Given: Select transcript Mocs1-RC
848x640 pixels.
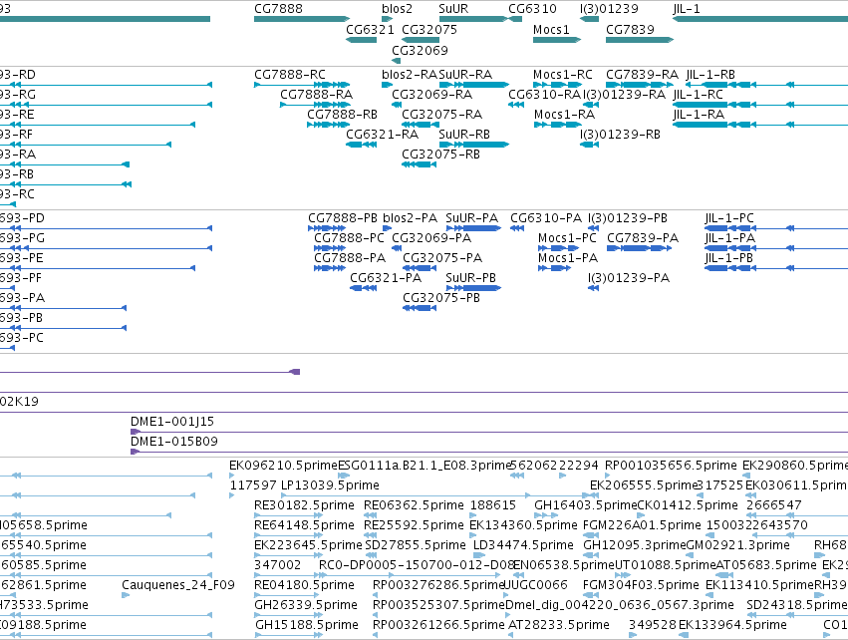Looking at the screenshot, I should pyautogui.click(x=563, y=74).
